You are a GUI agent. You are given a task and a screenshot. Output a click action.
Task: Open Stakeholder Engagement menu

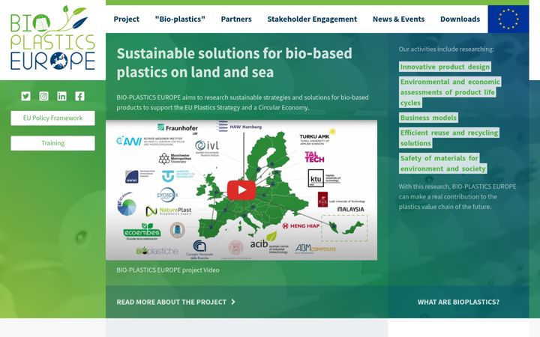coord(312,19)
